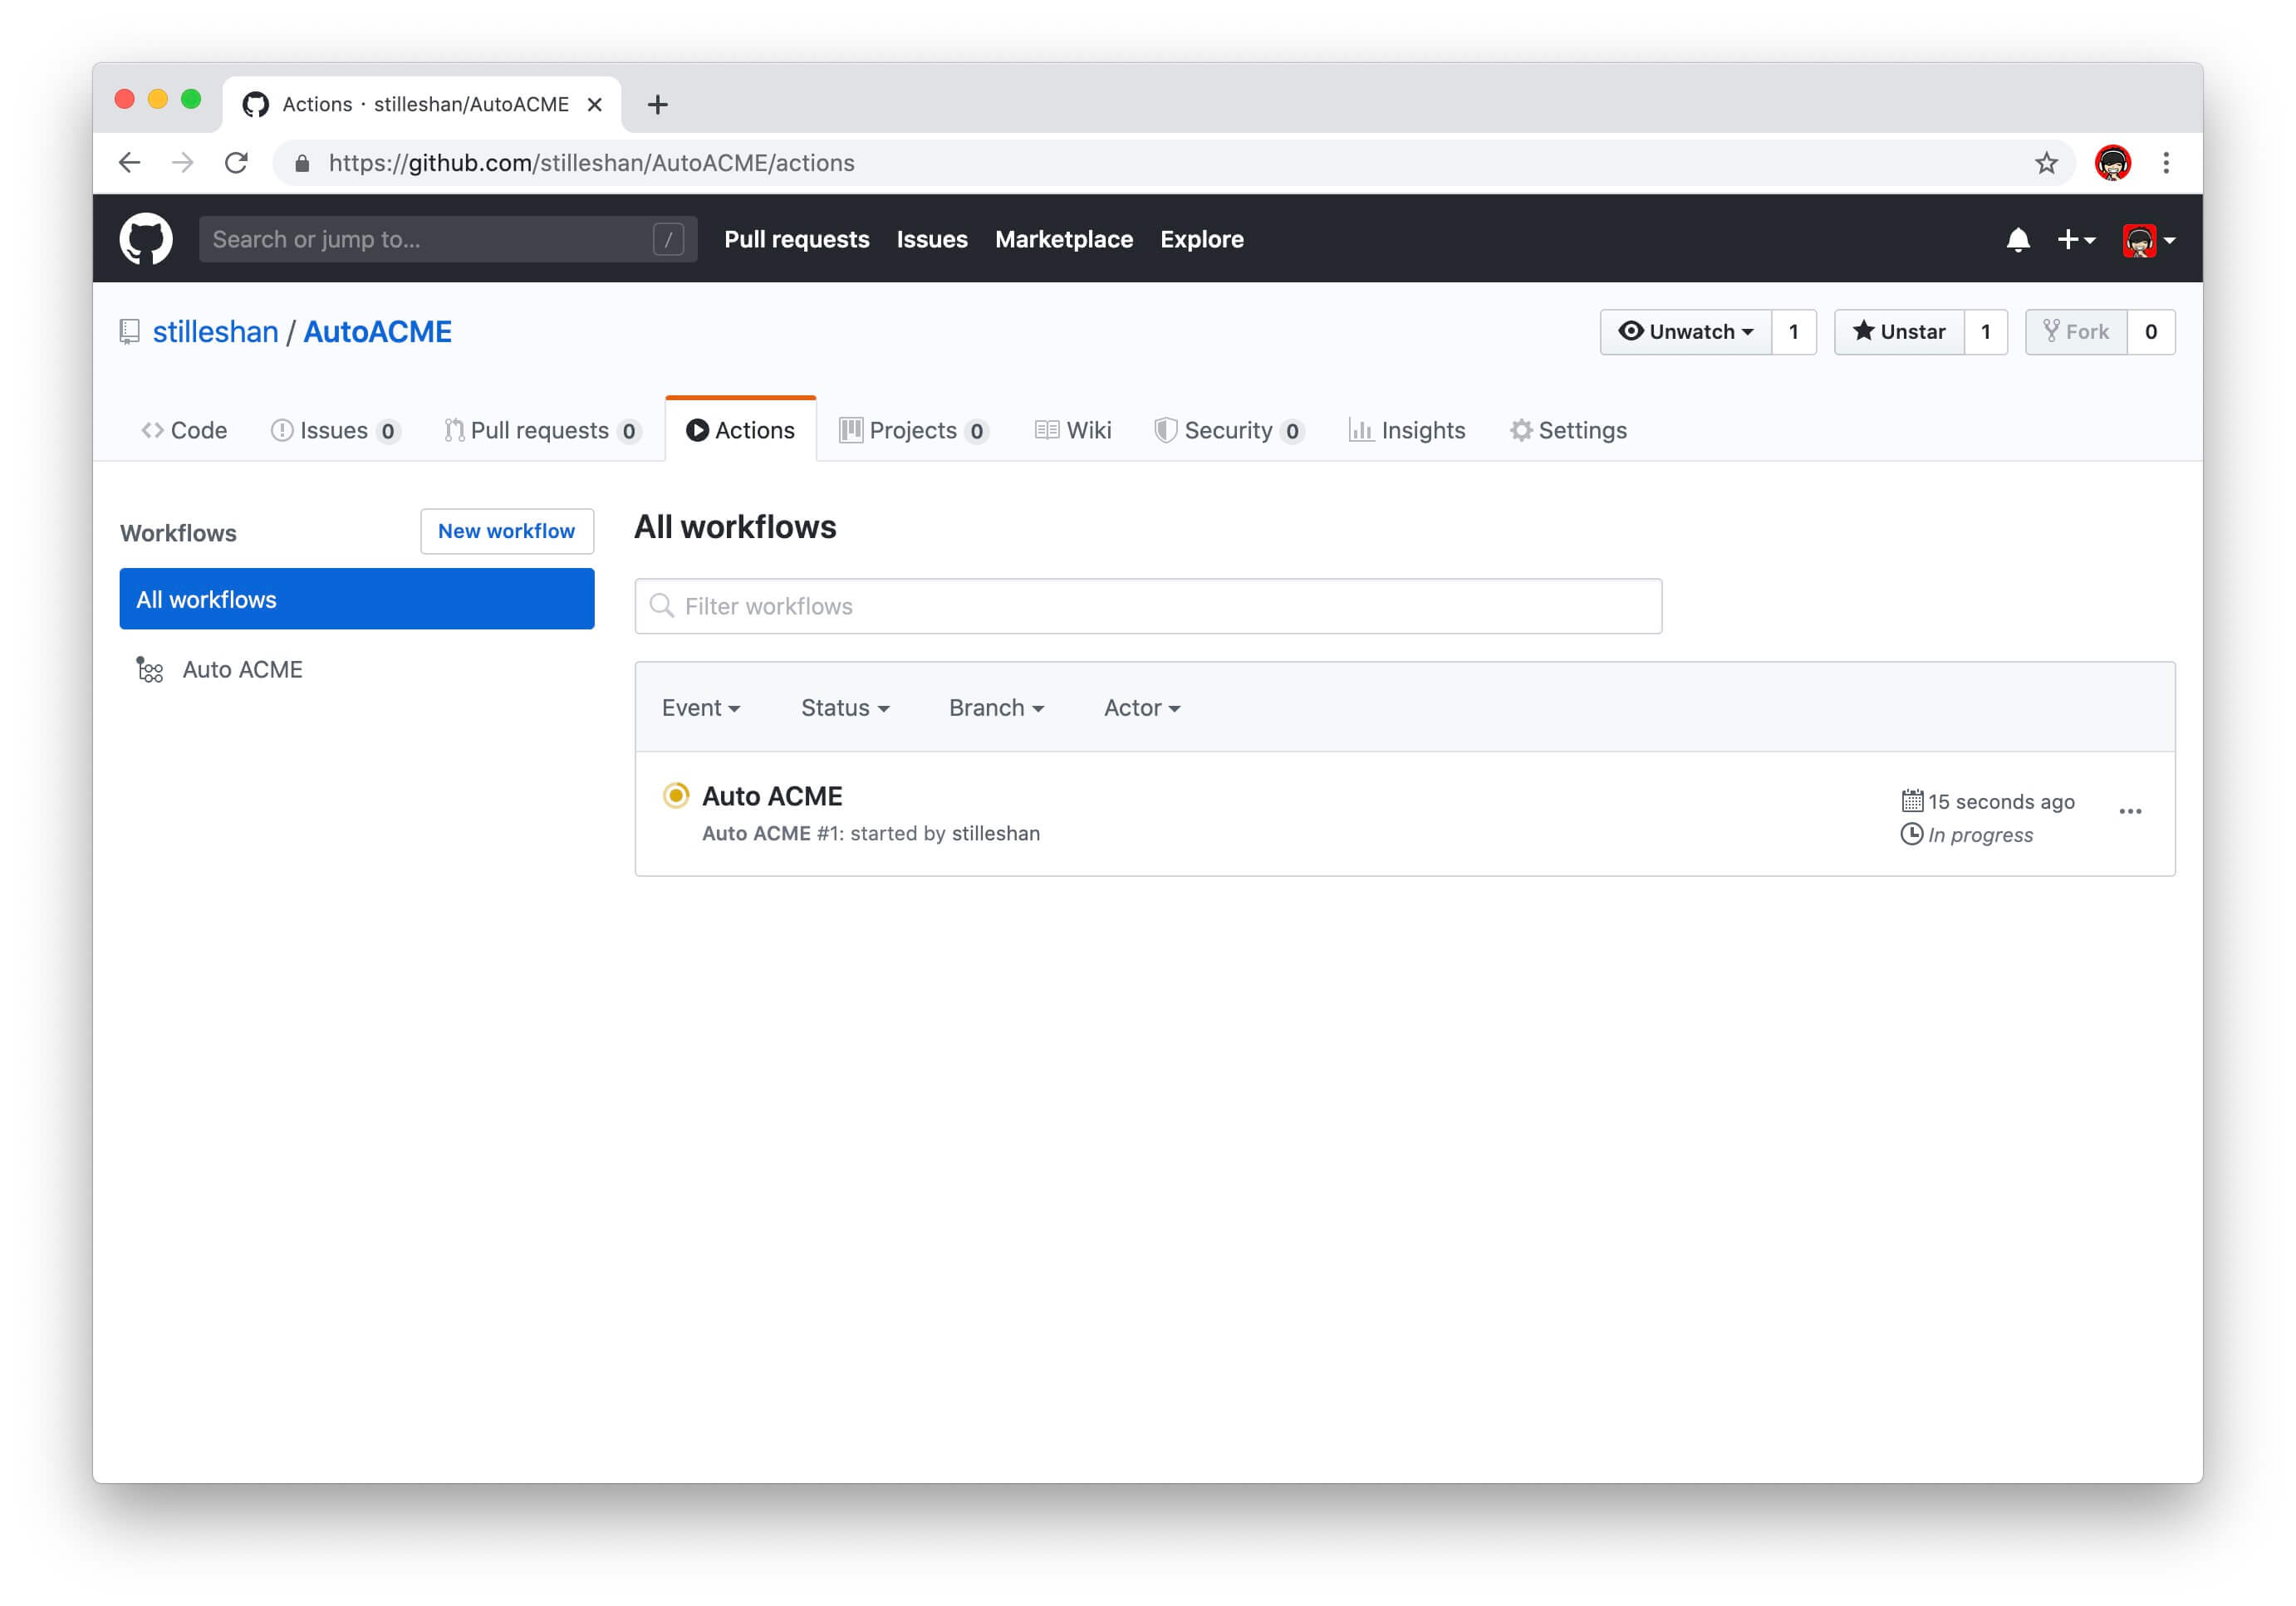
Task: Click the 'In progress' status text
Action: coord(1980,835)
